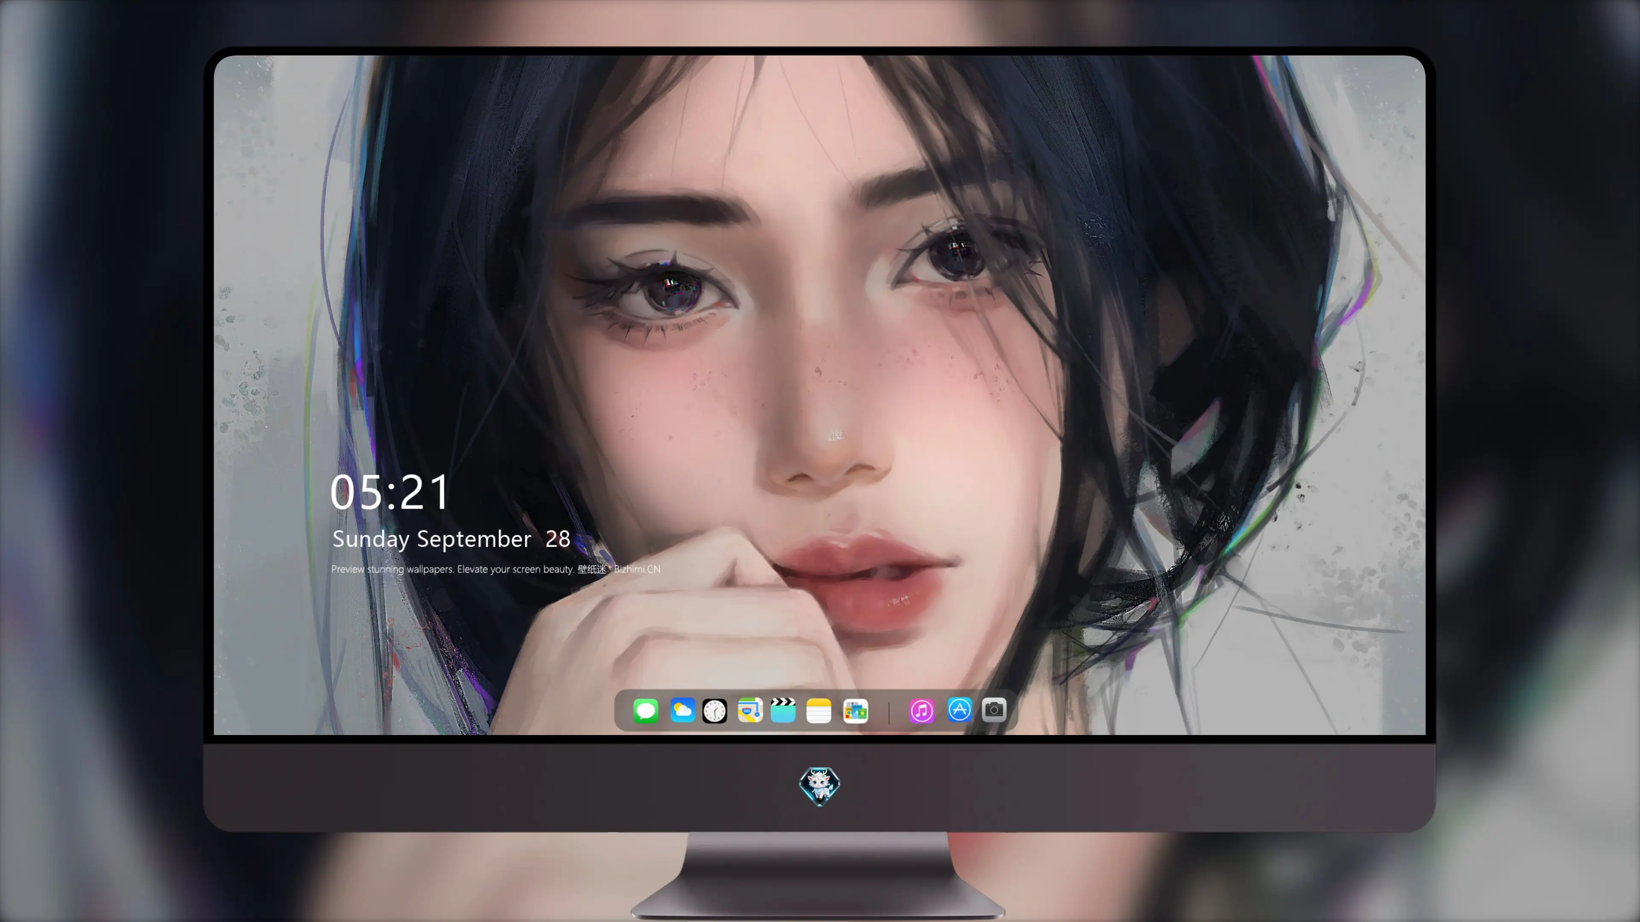1640x922 pixels.
Task: Launch the Camera app from the dock
Action: tap(994, 709)
